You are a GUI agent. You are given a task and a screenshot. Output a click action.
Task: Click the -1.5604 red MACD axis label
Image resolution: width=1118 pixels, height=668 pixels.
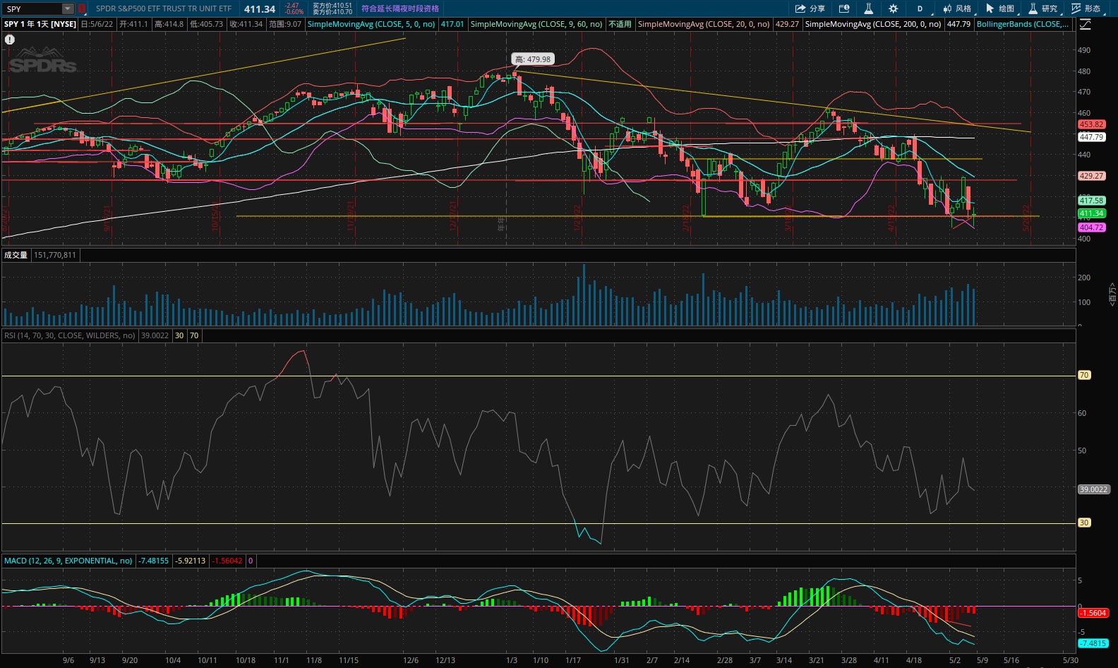coord(1093,613)
